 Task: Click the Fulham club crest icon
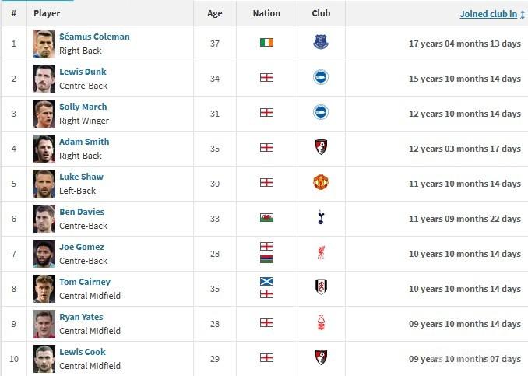(x=321, y=287)
